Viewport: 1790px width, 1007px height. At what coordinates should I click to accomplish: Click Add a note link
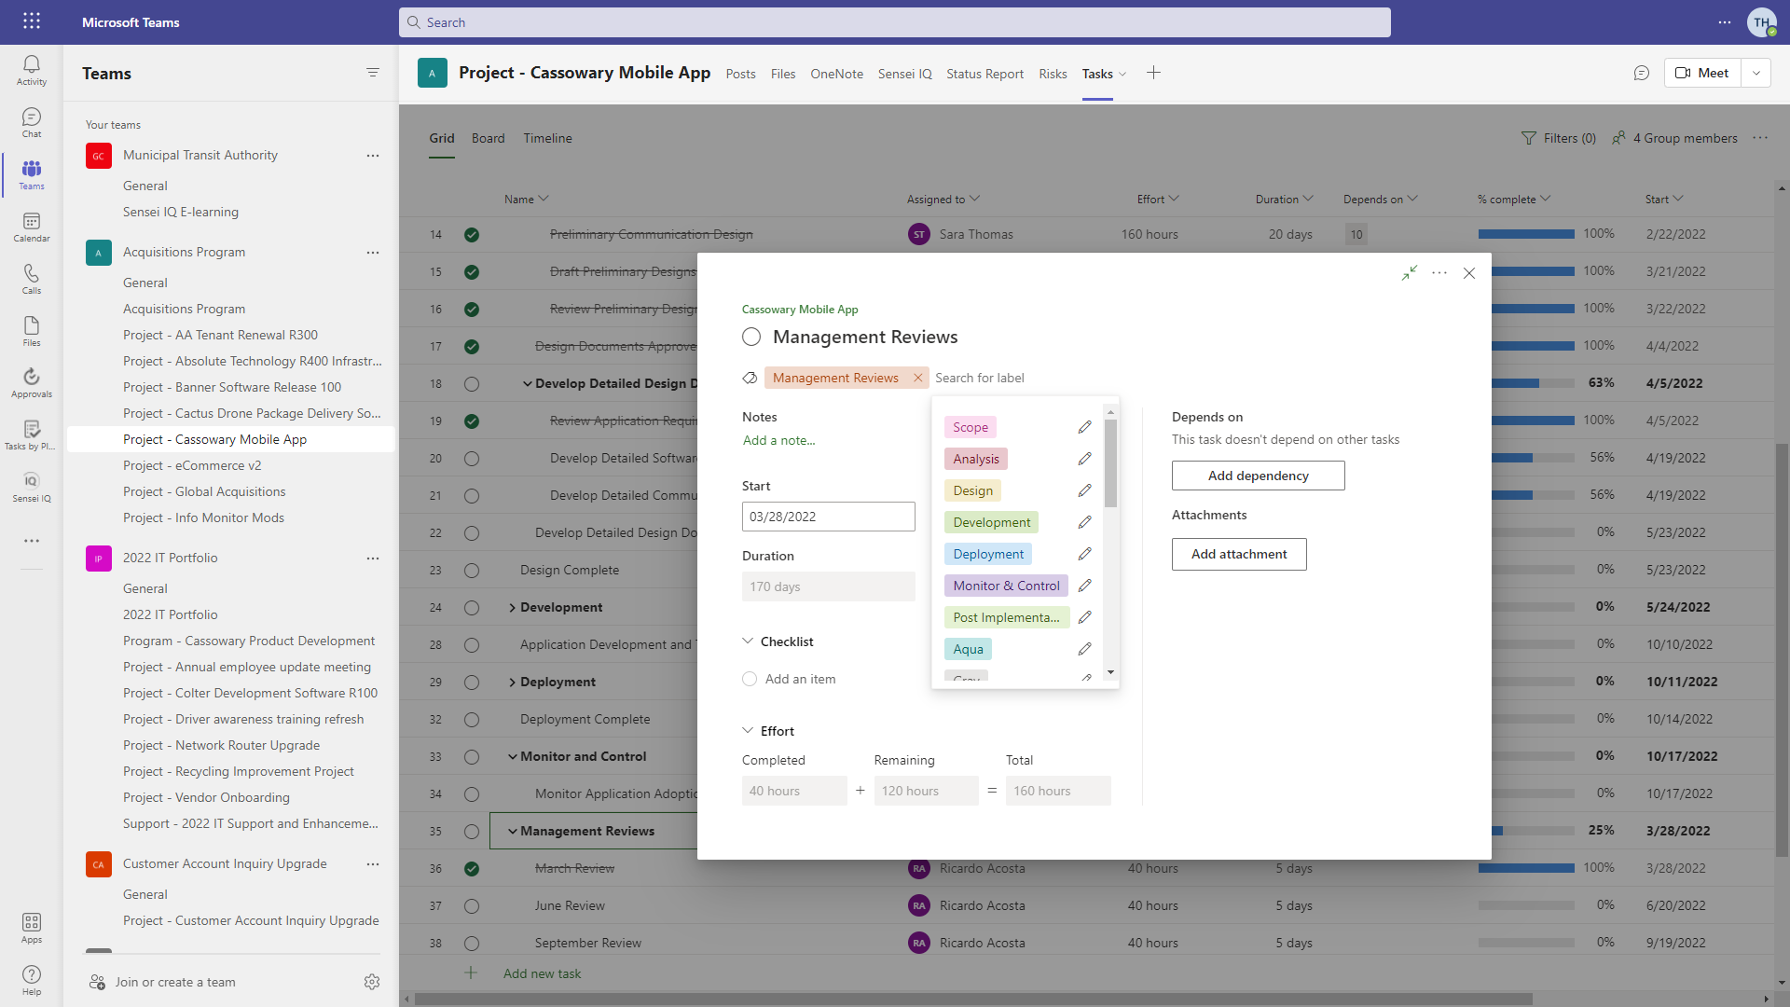pos(778,440)
